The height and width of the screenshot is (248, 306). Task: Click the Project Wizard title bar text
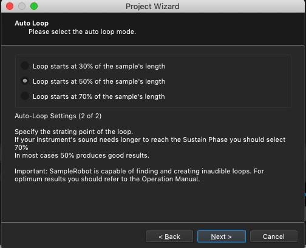(x=152, y=6)
